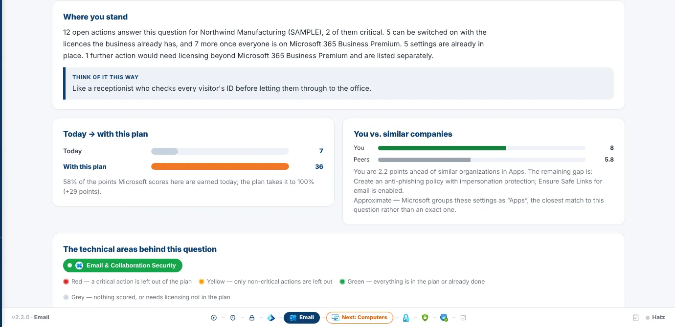This screenshot has width=675, height=327.
Task: Click the v2.2.0 Email version label
Action: [30, 317]
